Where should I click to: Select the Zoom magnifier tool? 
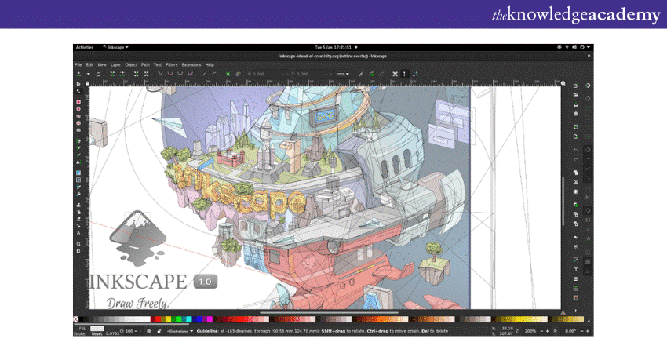(78, 244)
